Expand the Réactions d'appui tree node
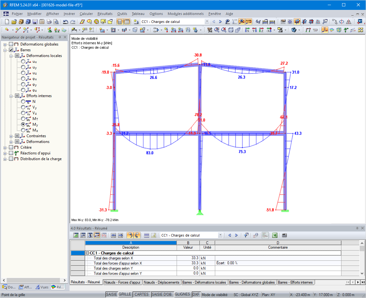The width and height of the screenshot is (366, 298). click(x=5, y=153)
